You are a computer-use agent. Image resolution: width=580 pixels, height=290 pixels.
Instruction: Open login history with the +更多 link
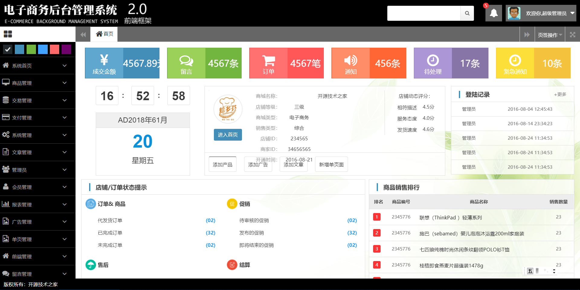(x=560, y=94)
